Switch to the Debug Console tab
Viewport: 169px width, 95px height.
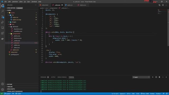pyautogui.click(x=62, y=77)
